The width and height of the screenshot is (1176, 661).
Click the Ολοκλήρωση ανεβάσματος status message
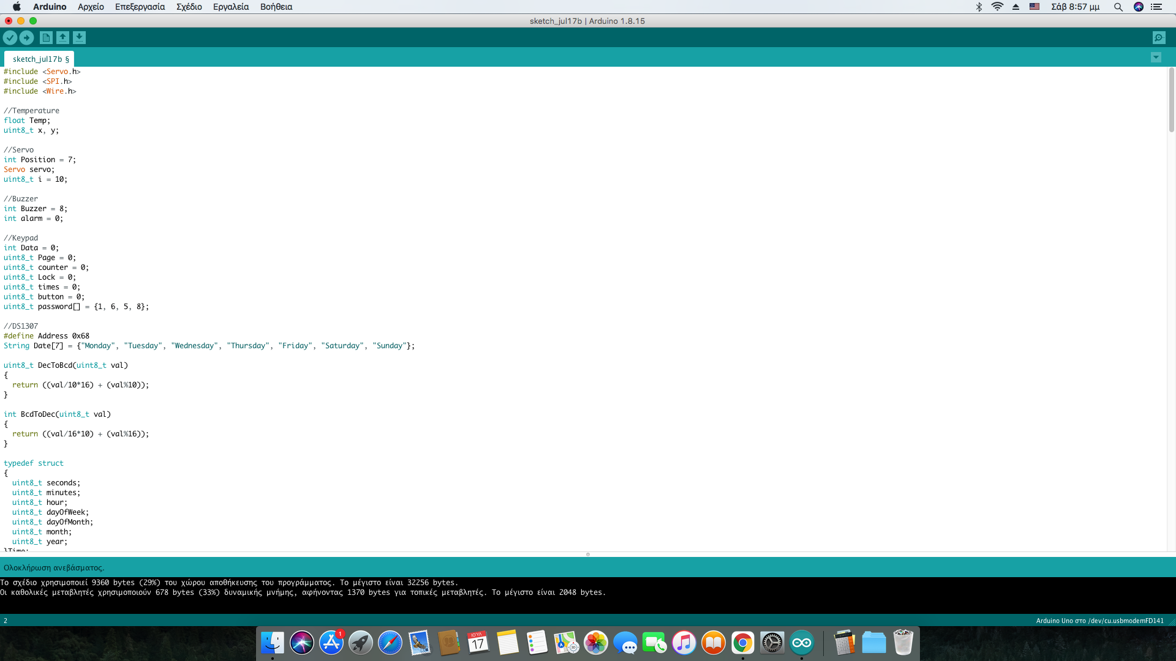click(x=54, y=567)
